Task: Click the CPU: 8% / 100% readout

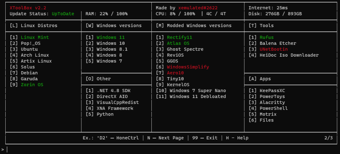Action: [x=175, y=14]
